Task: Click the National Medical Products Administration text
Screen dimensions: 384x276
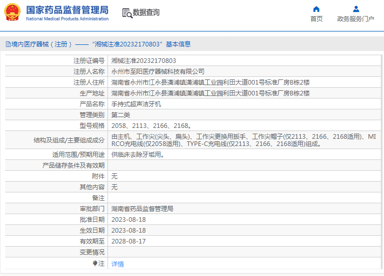Action: click(x=67, y=19)
